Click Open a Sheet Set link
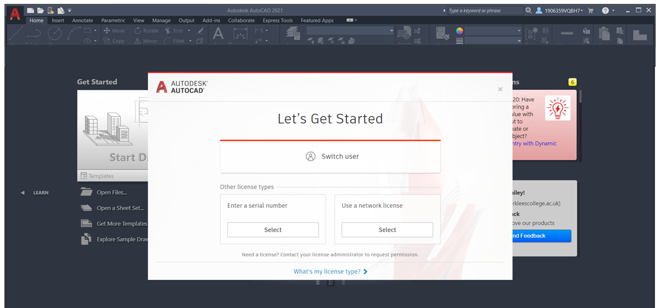Screen dimensions: 659x308 pyautogui.click(x=112, y=208)
